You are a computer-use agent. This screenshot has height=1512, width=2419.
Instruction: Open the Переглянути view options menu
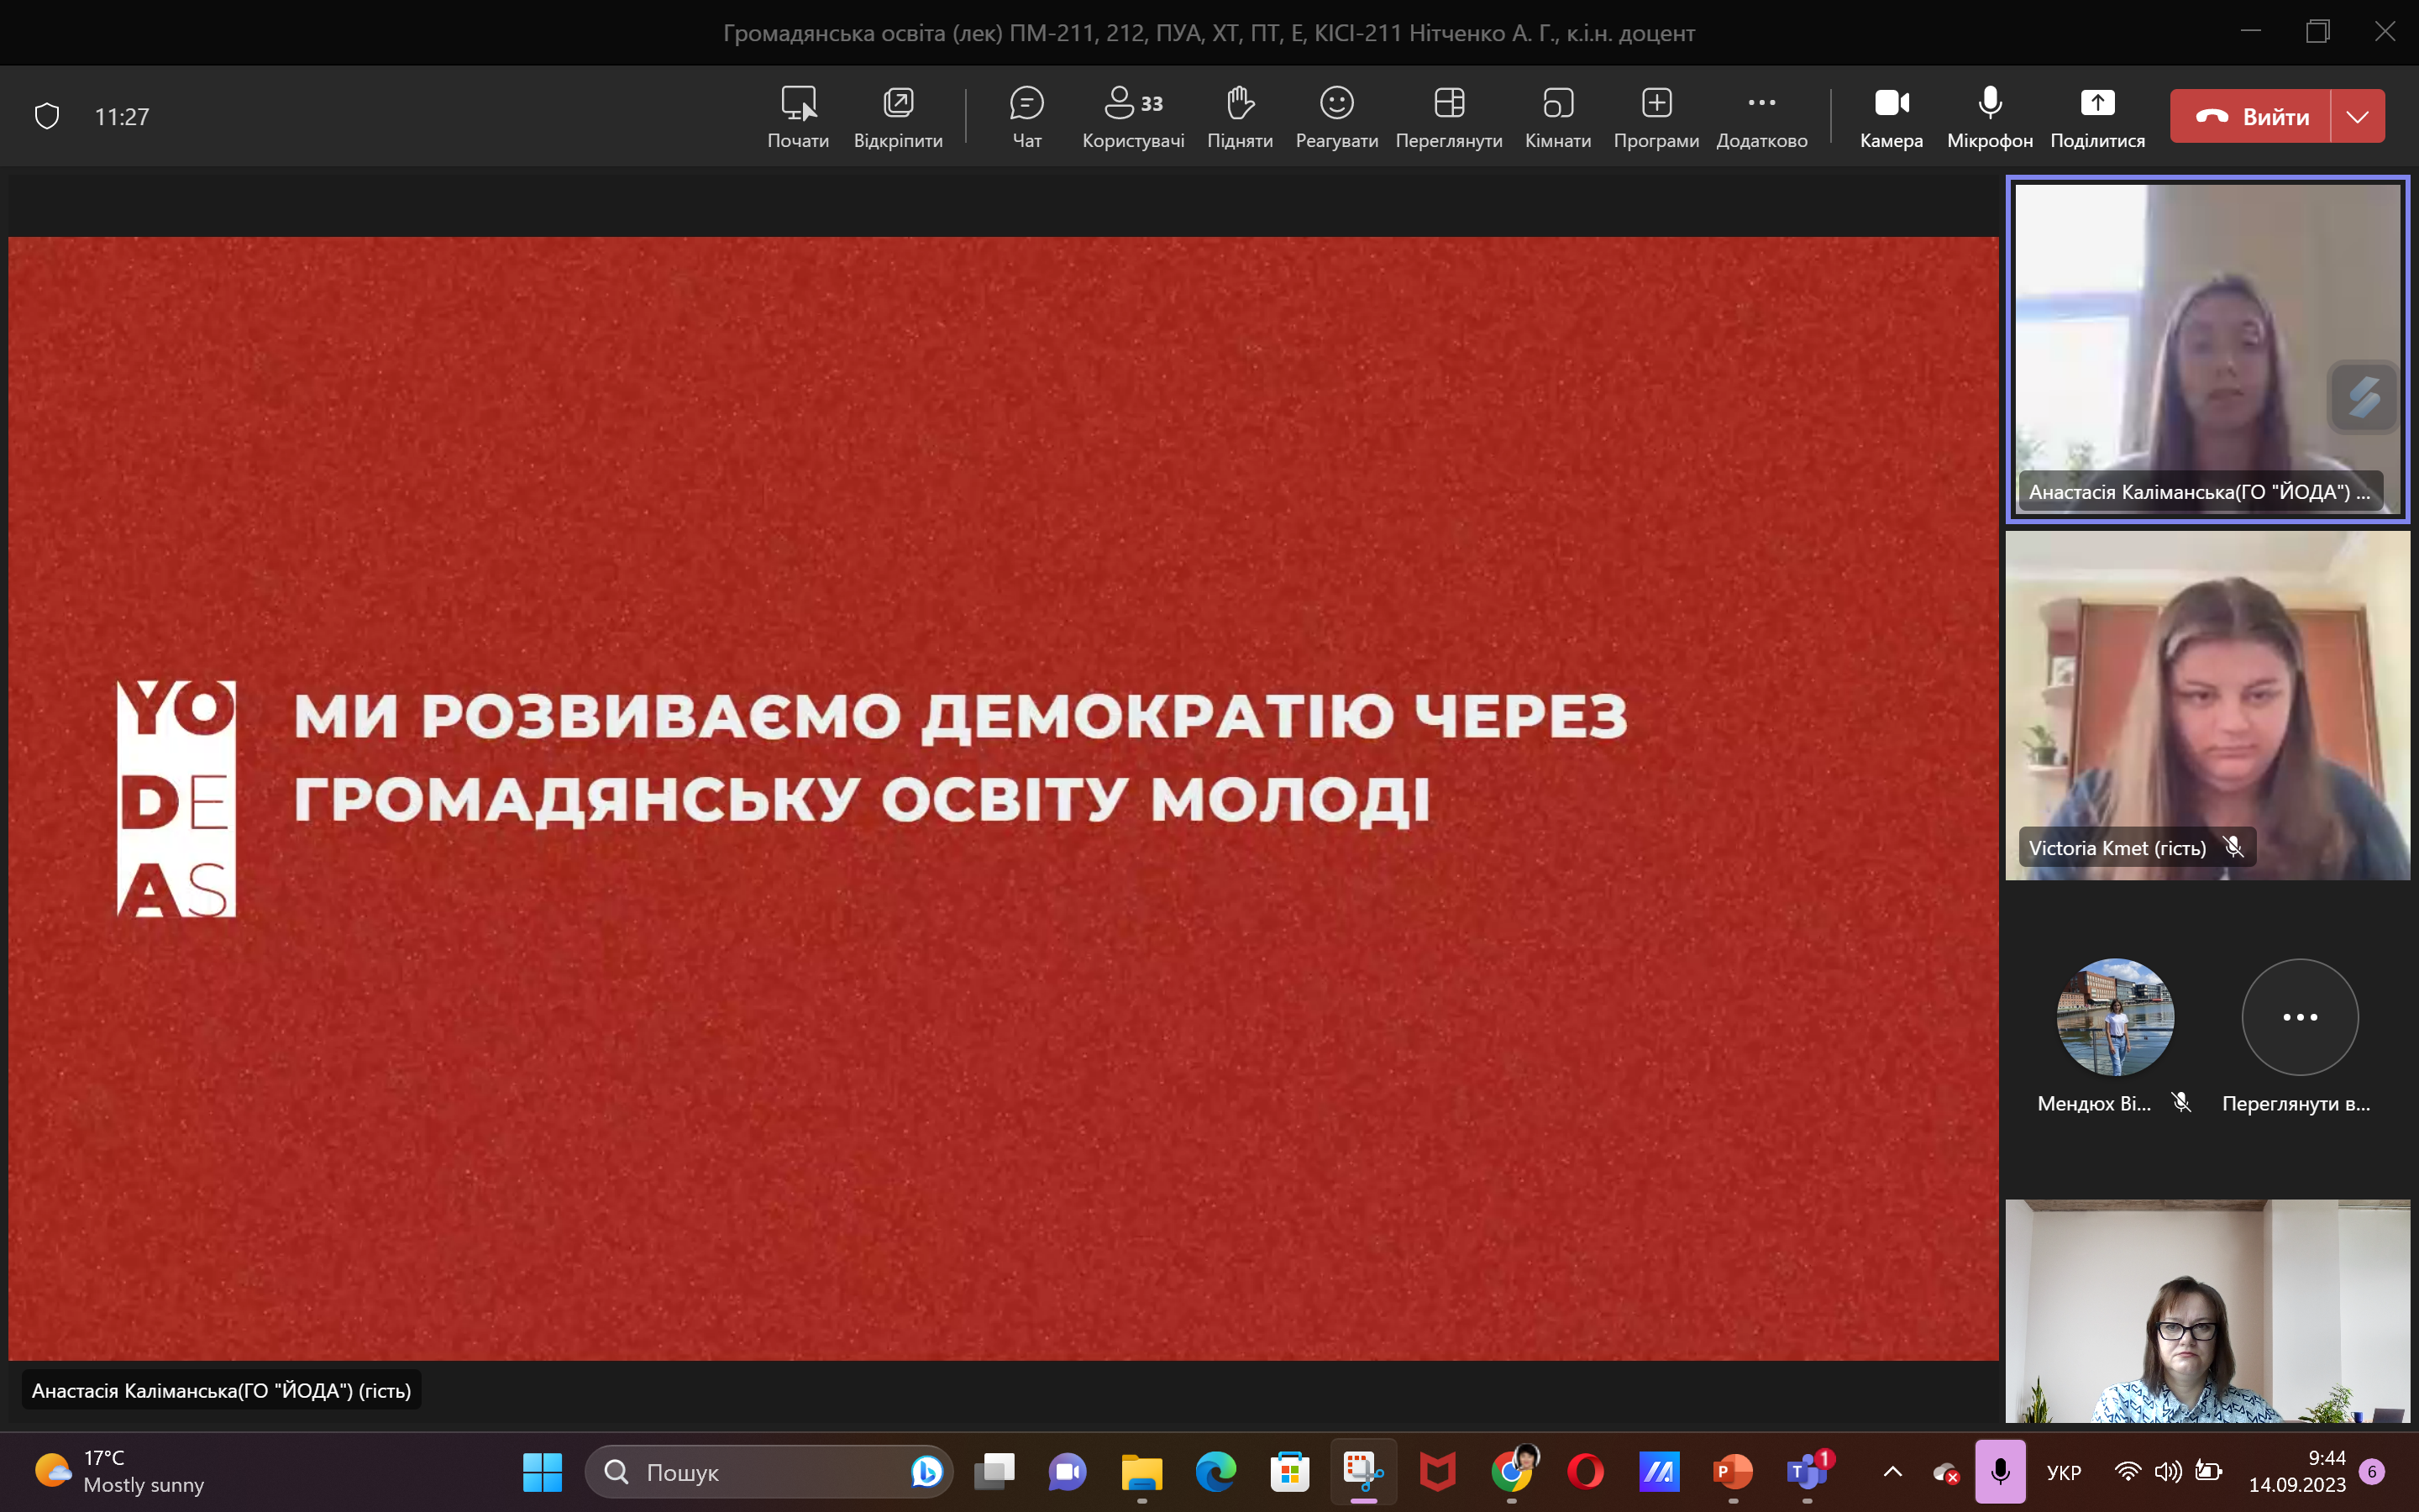coord(1448,116)
